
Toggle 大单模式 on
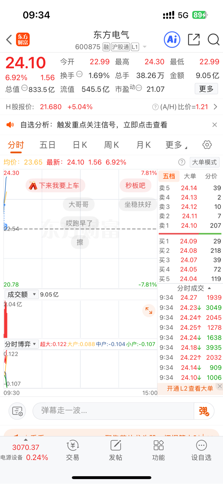click(204, 162)
